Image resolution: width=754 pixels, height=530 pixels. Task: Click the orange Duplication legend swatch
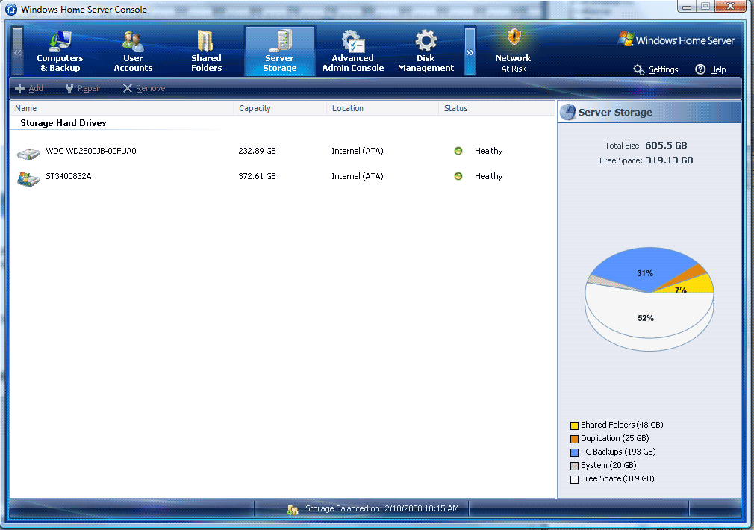point(574,439)
